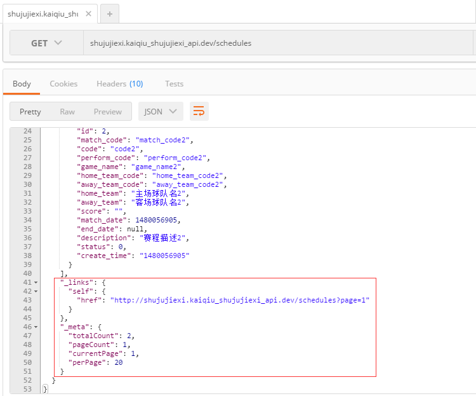Open the JSON format dropdown

161,111
